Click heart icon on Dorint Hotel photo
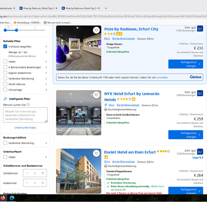Screen dimensions: 207x203 coord(96,153)
